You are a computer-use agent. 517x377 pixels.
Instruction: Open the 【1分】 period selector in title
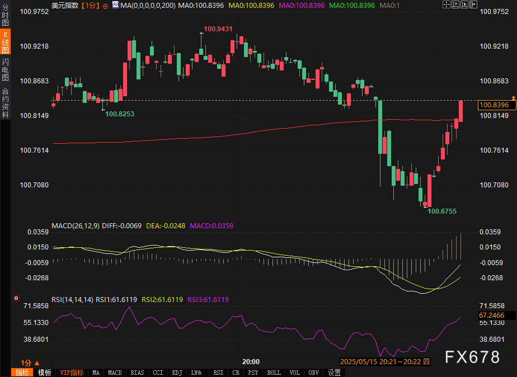click(x=91, y=5)
